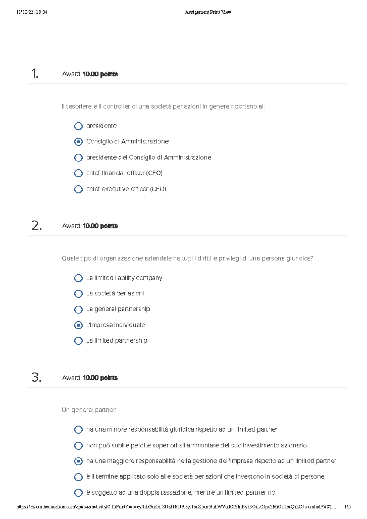The image size is (367, 519).
Task: Pick "La general partnership" radio button
Action: (x=78, y=310)
